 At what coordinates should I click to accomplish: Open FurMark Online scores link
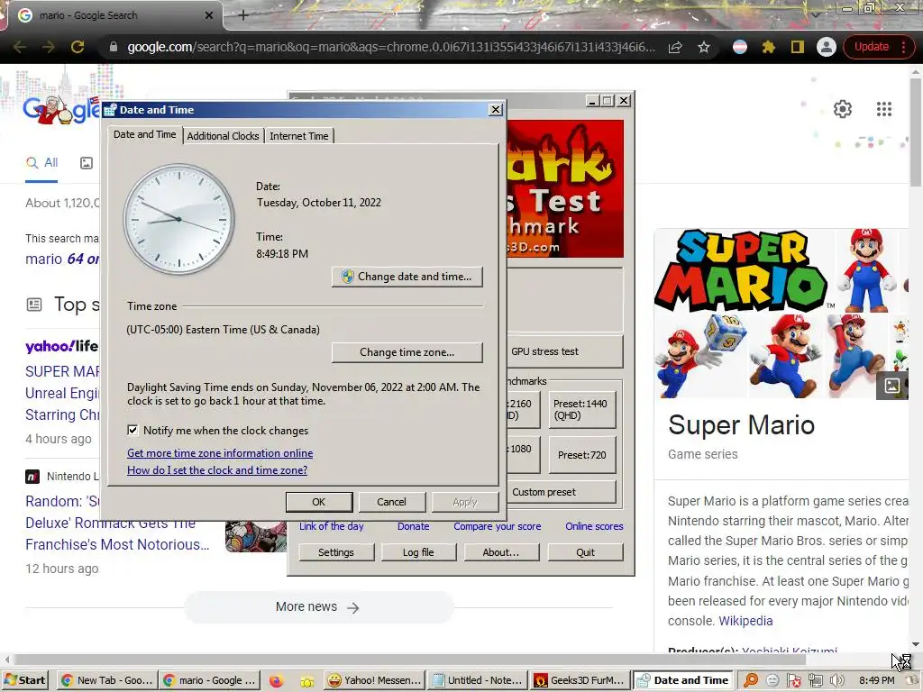[x=594, y=526]
